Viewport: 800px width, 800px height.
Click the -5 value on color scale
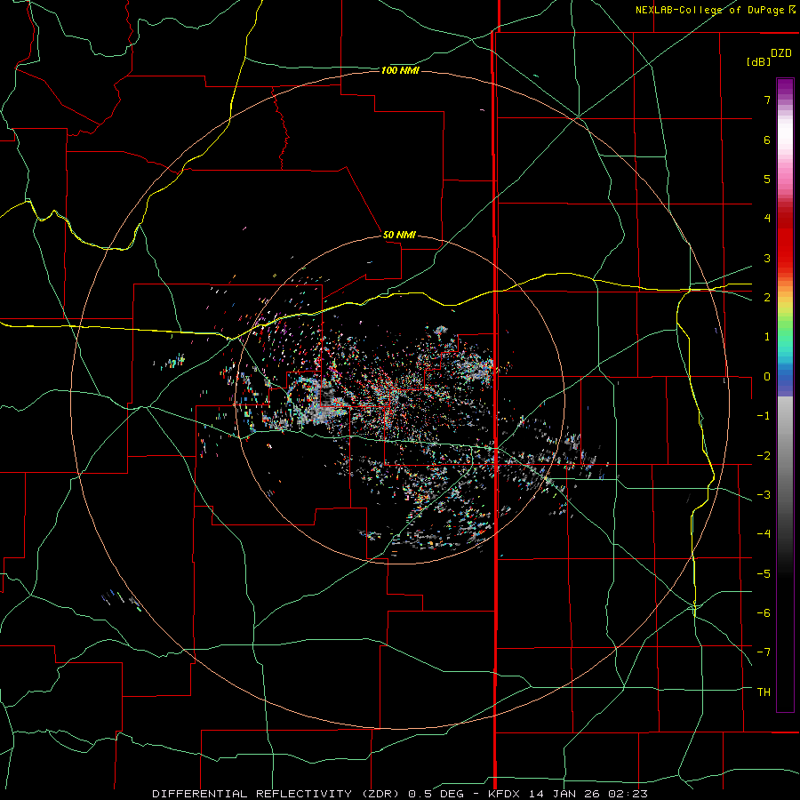(764, 574)
